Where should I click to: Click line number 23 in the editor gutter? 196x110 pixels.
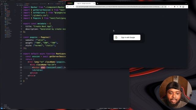point(21,67)
